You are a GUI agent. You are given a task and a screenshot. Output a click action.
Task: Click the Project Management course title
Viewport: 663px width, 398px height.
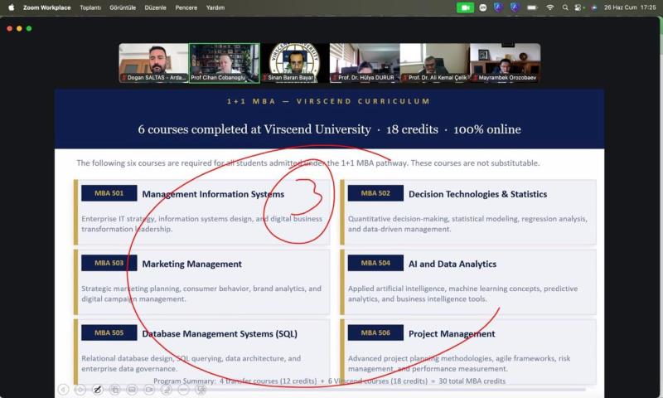point(452,333)
